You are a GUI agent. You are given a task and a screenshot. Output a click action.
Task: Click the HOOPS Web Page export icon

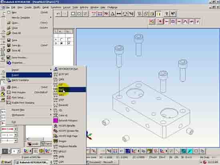(56, 136)
